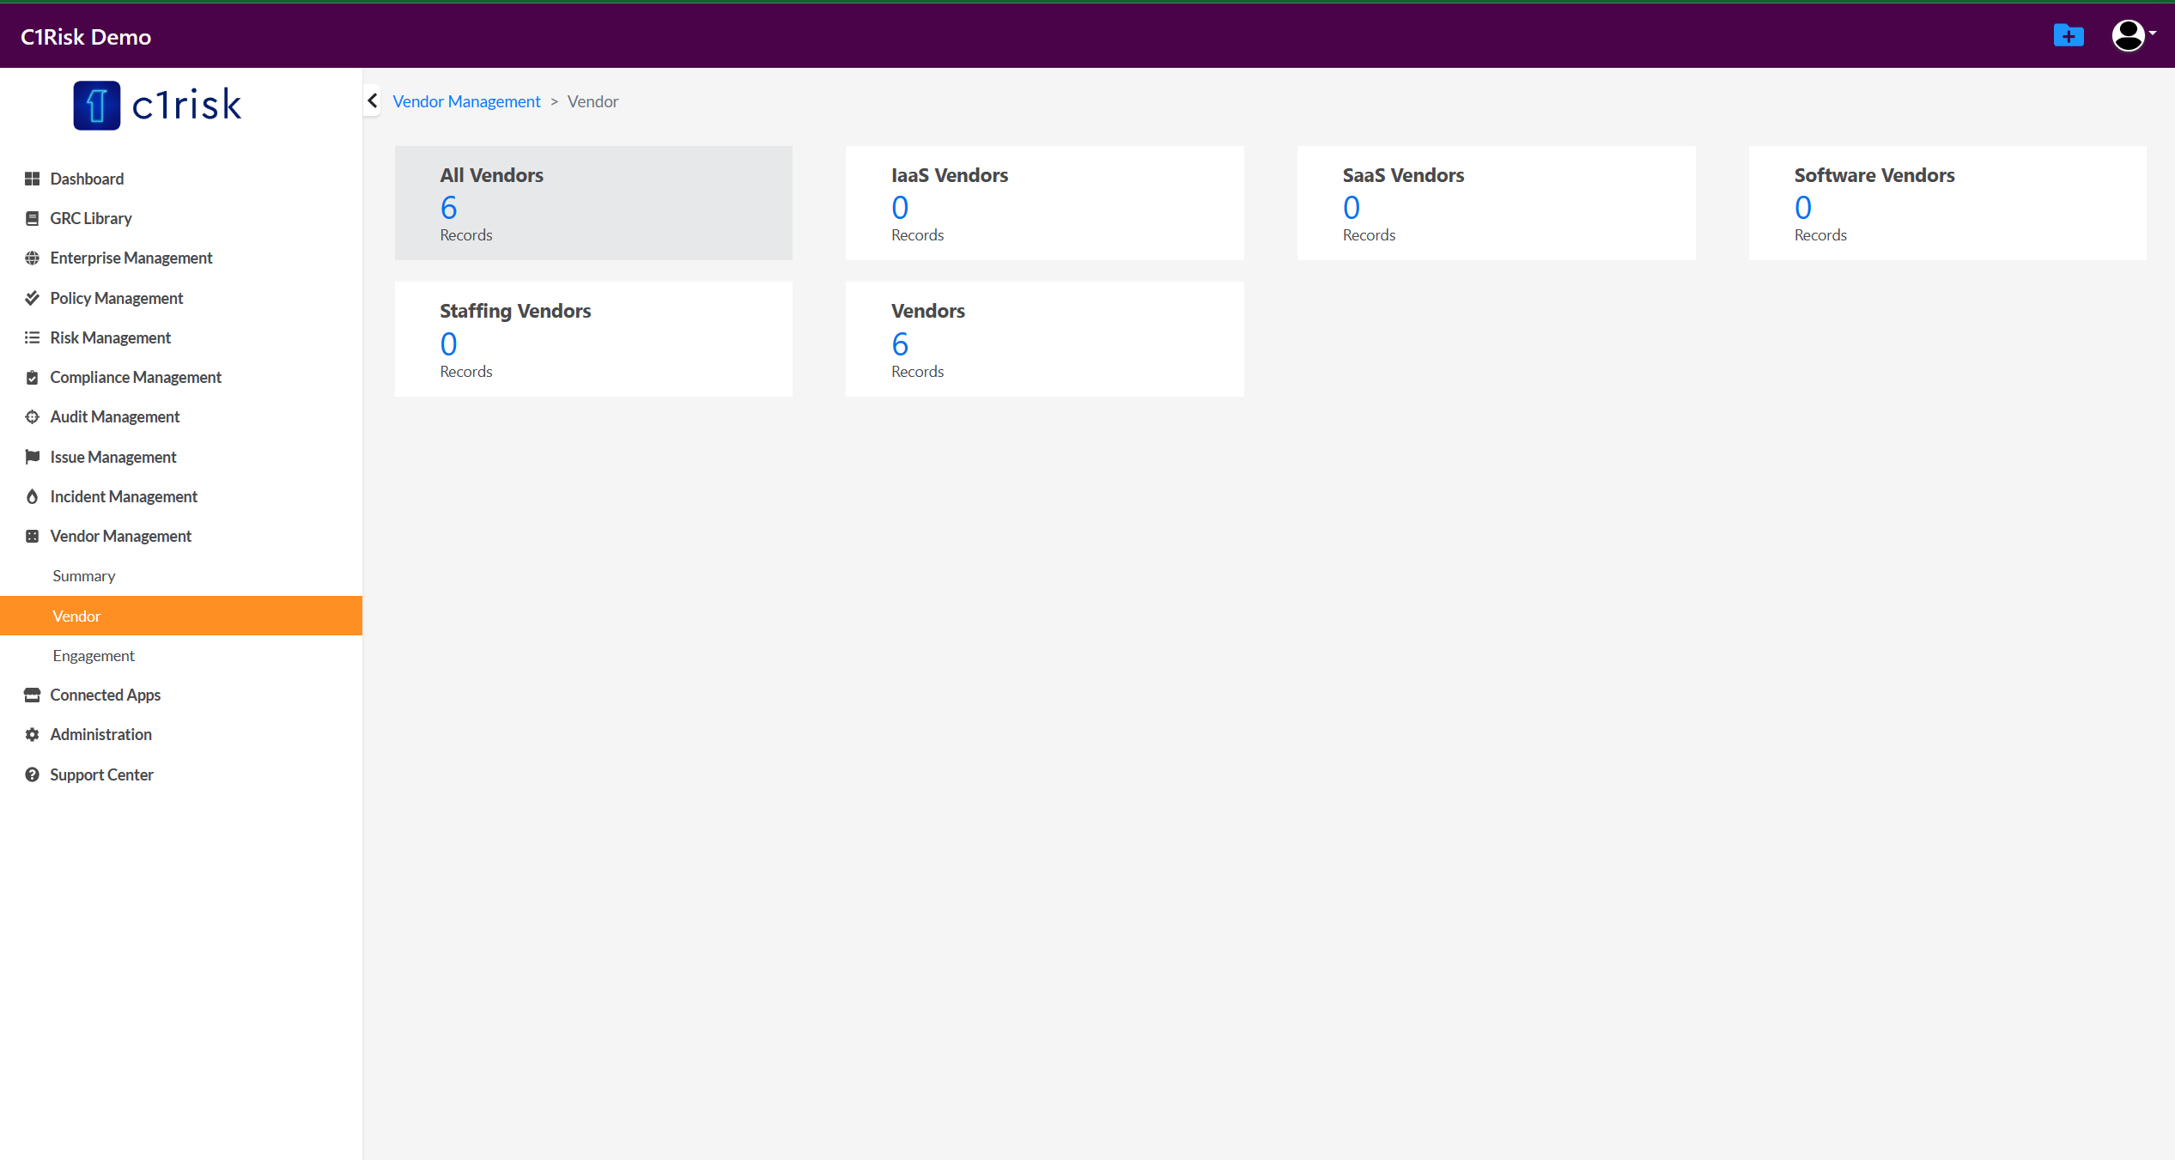Click the Support Center question mark icon

32,774
